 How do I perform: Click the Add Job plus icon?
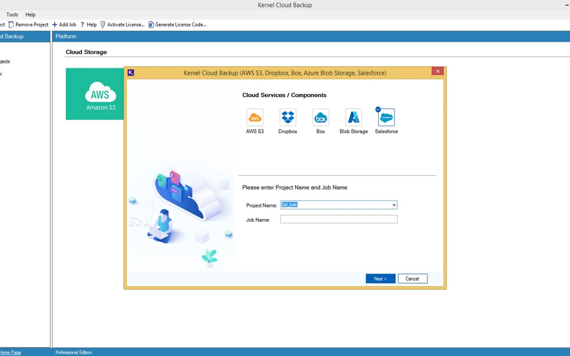pyautogui.click(x=55, y=25)
